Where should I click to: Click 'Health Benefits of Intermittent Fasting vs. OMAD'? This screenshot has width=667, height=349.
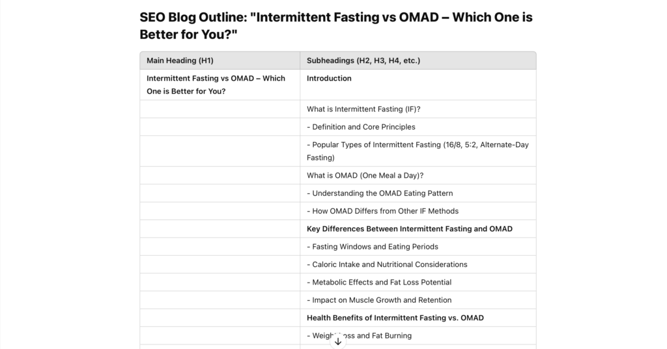pyautogui.click(x=395, y=318)
